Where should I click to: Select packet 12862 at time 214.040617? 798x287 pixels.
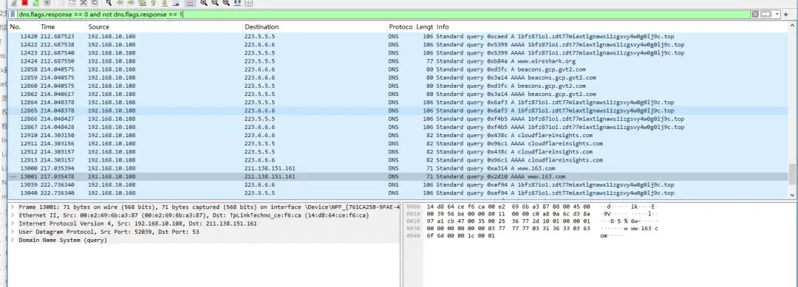[x=398, y=94]
